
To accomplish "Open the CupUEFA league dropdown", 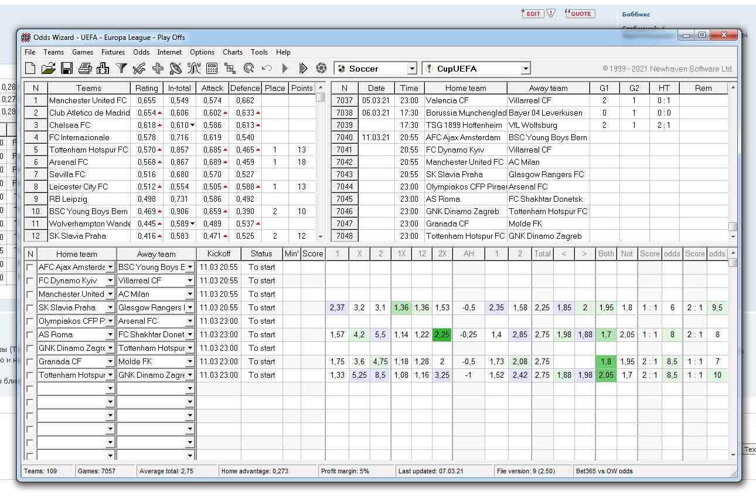I will tap(526, 69).
